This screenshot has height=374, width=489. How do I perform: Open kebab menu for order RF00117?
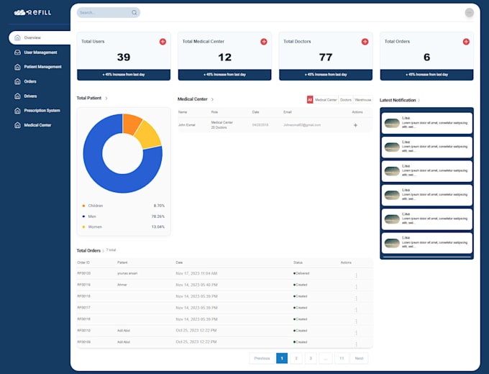[x=356, y=309]
